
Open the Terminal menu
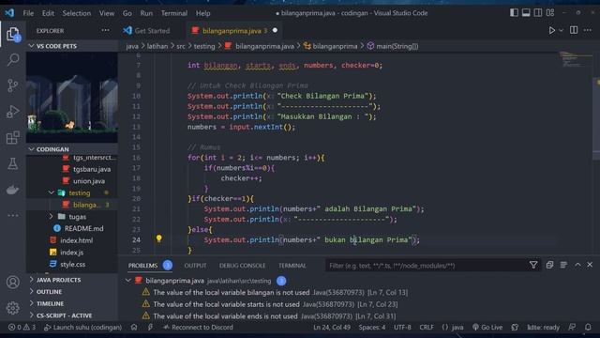coord(174,13)
